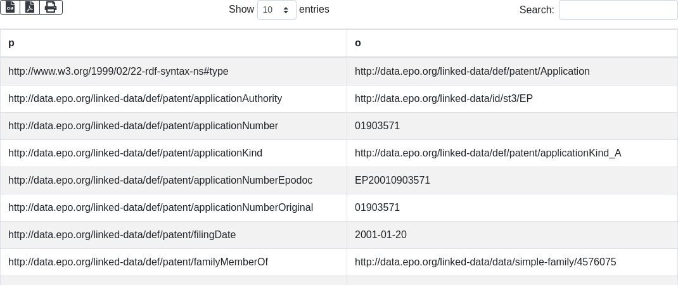Open the patent/Application object URL
678x285 pixels.
[472, 72]
